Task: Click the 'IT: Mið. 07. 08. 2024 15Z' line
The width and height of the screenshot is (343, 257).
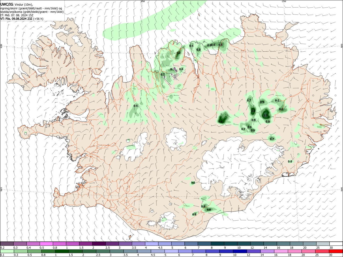Action: (17, 15)
